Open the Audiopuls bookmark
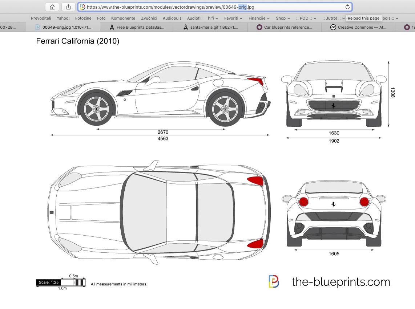This screenshot has height=309, width=415. [x=172, y=18]
